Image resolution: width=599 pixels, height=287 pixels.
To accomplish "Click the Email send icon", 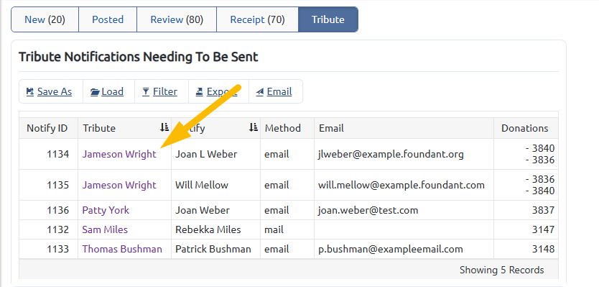I will [x=260, y=92].
